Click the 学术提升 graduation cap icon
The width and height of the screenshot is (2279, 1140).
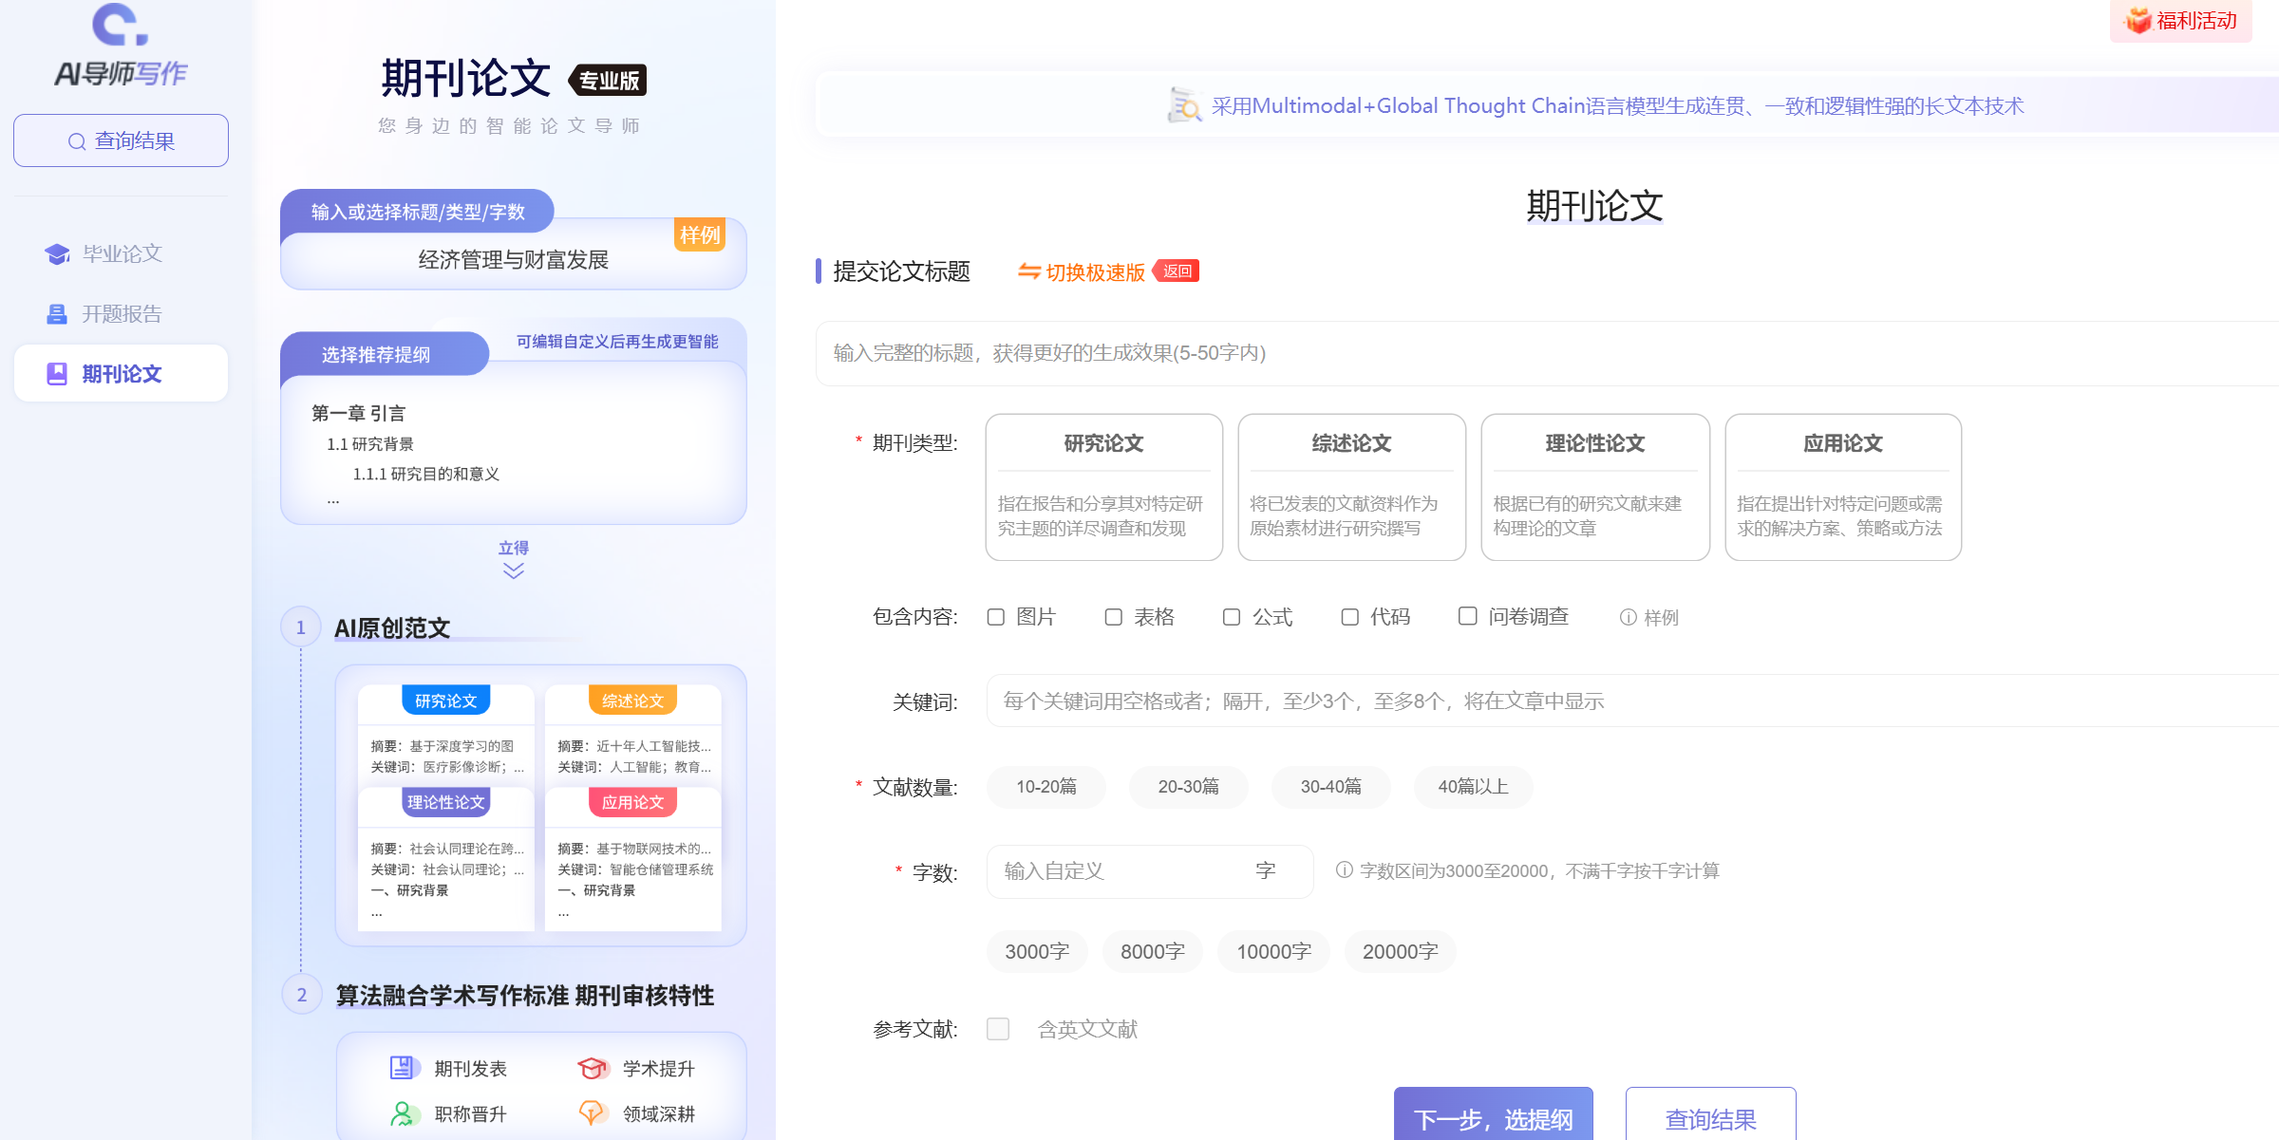tap(593, 1067)
